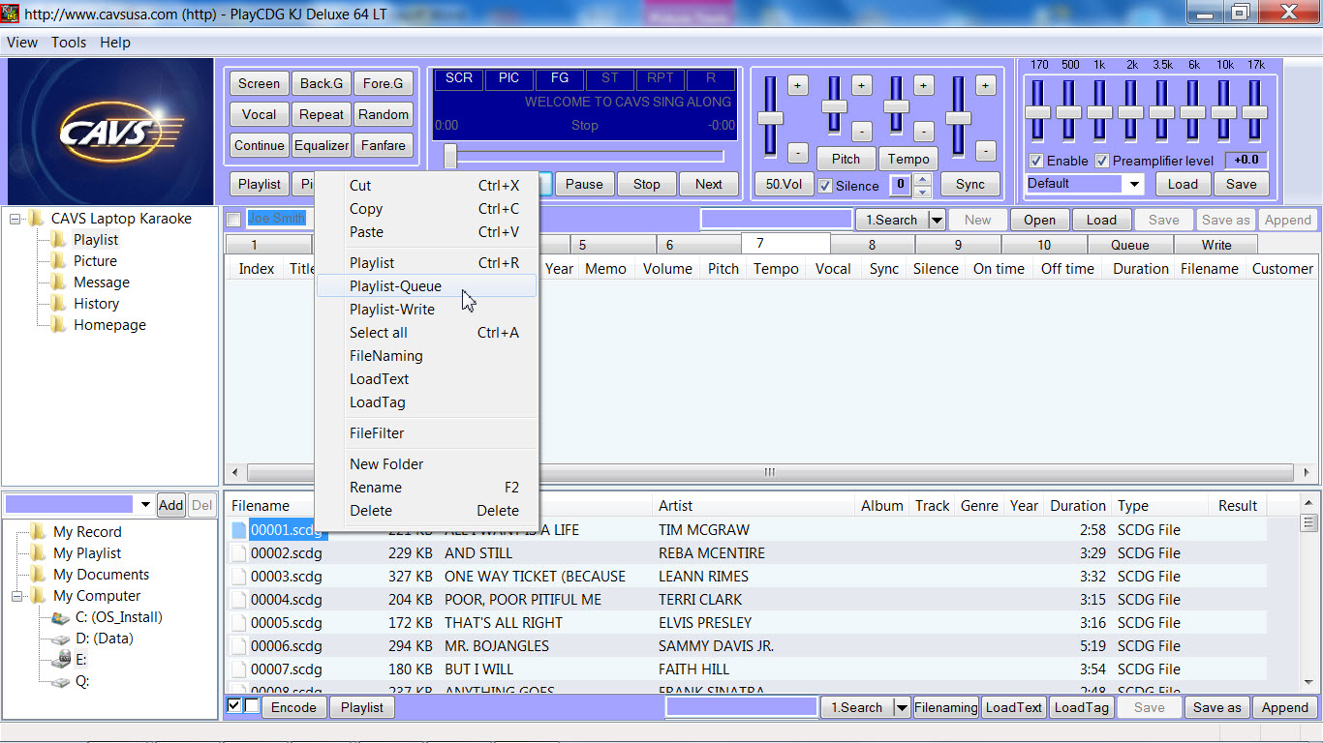
Task: Click the plus button above Pitch
Action: (861, 85)
